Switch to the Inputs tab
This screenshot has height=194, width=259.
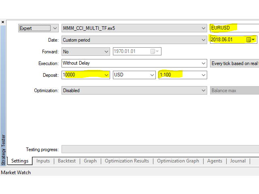[43, 161]
